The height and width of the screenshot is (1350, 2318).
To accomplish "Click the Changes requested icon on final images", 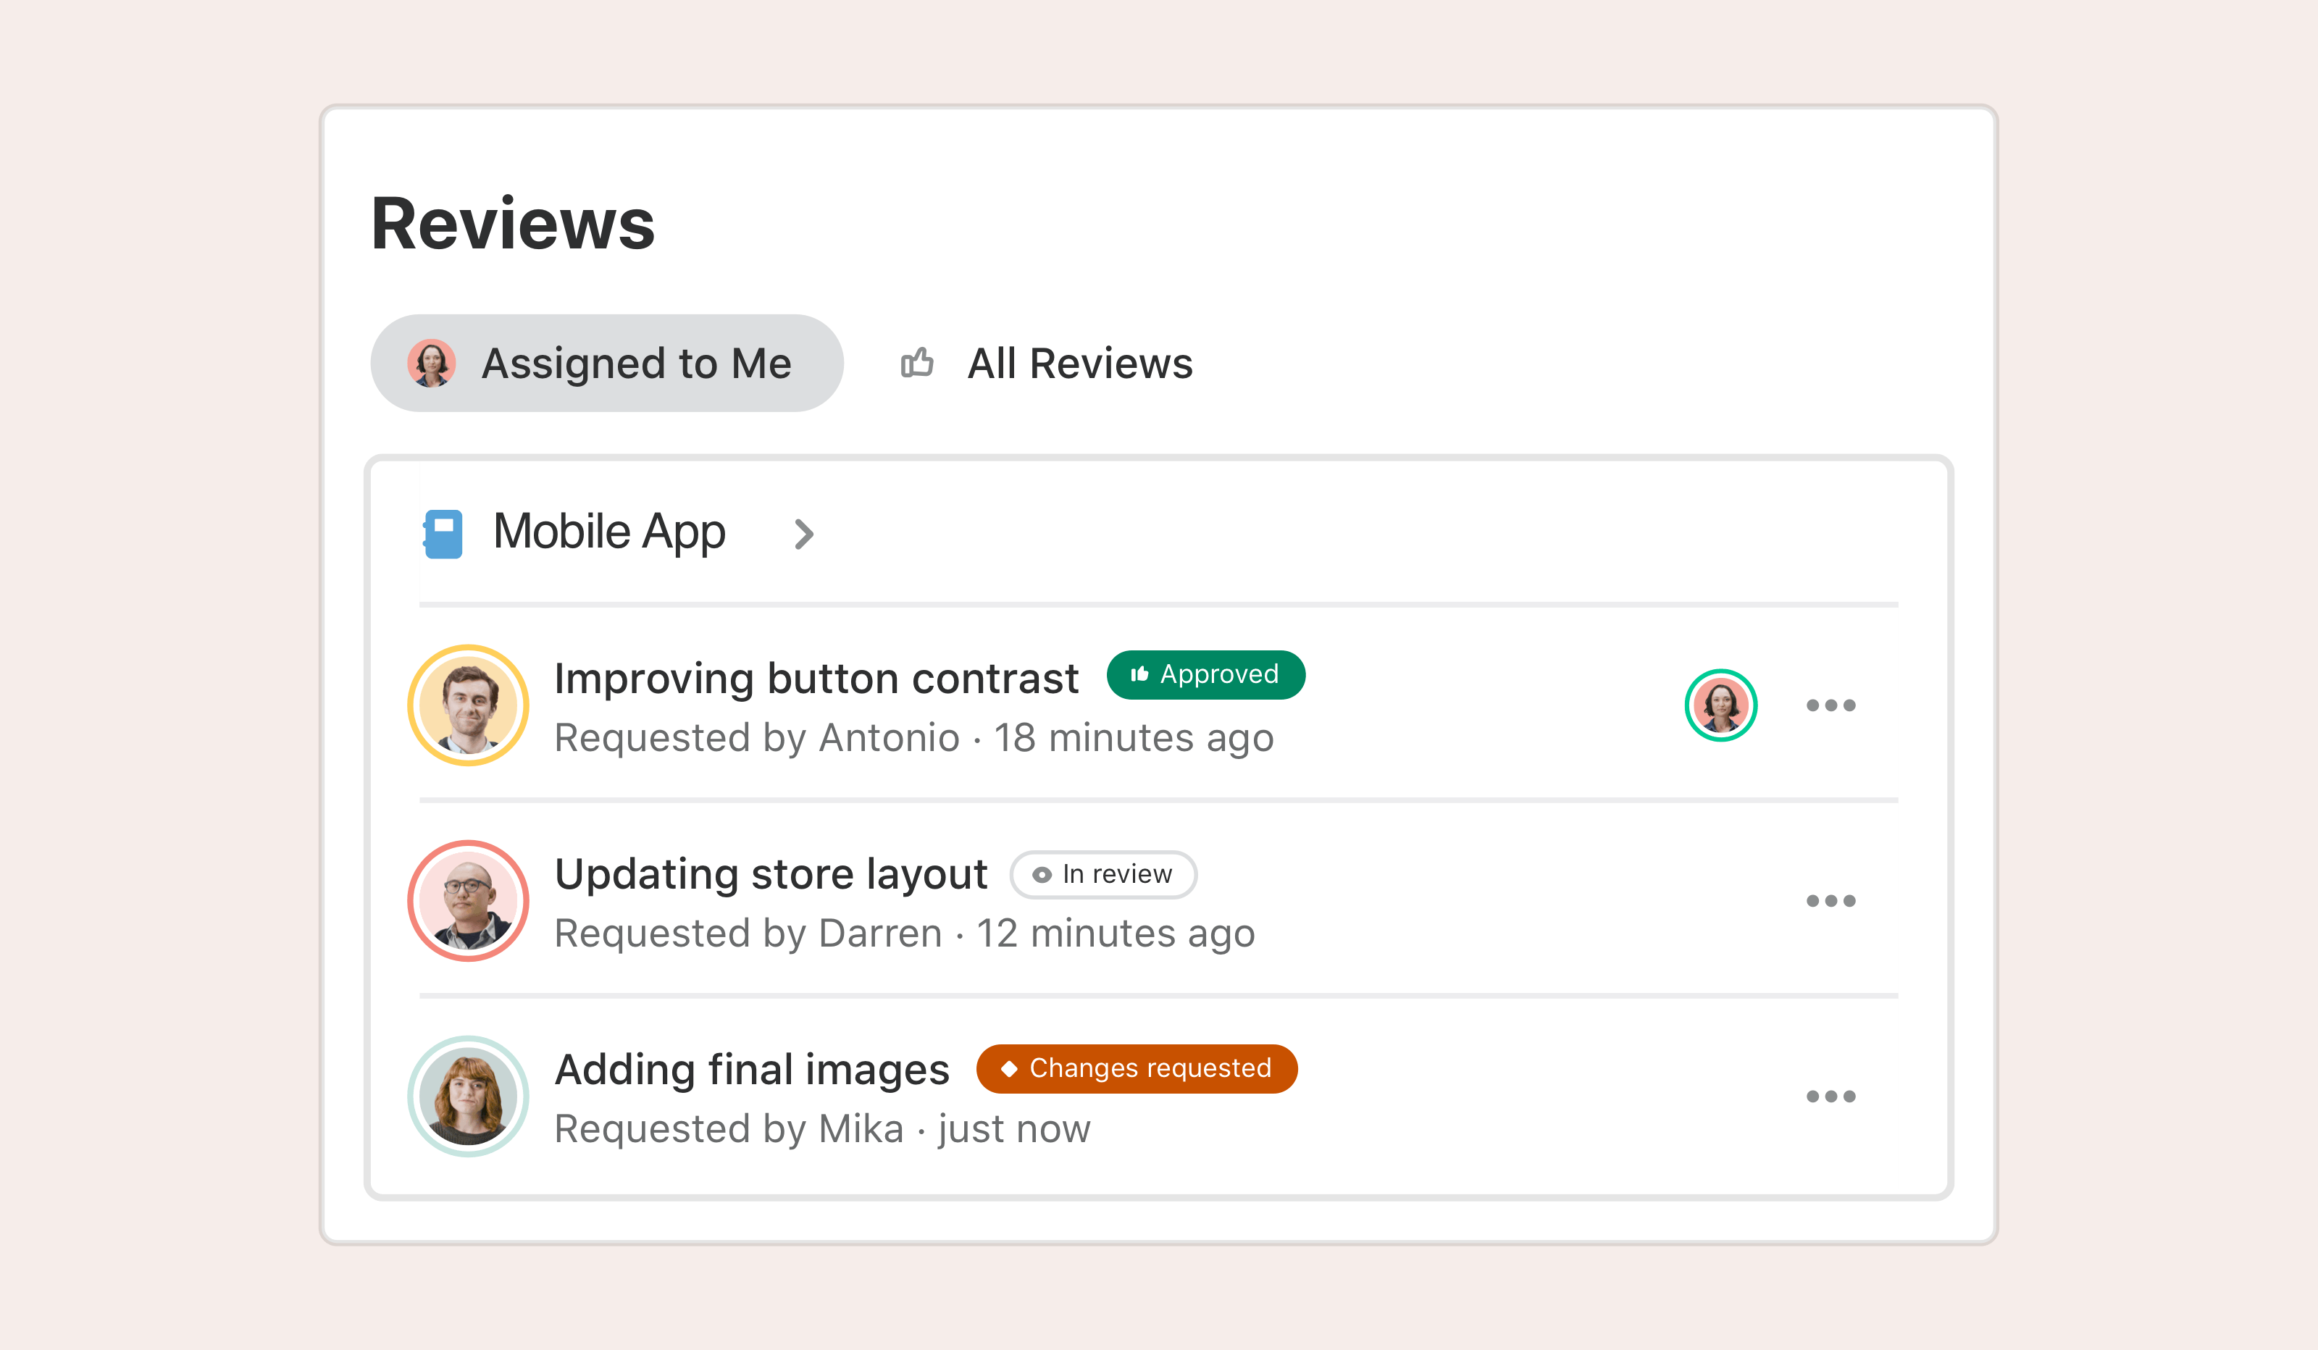I will pos(1013,1069).
